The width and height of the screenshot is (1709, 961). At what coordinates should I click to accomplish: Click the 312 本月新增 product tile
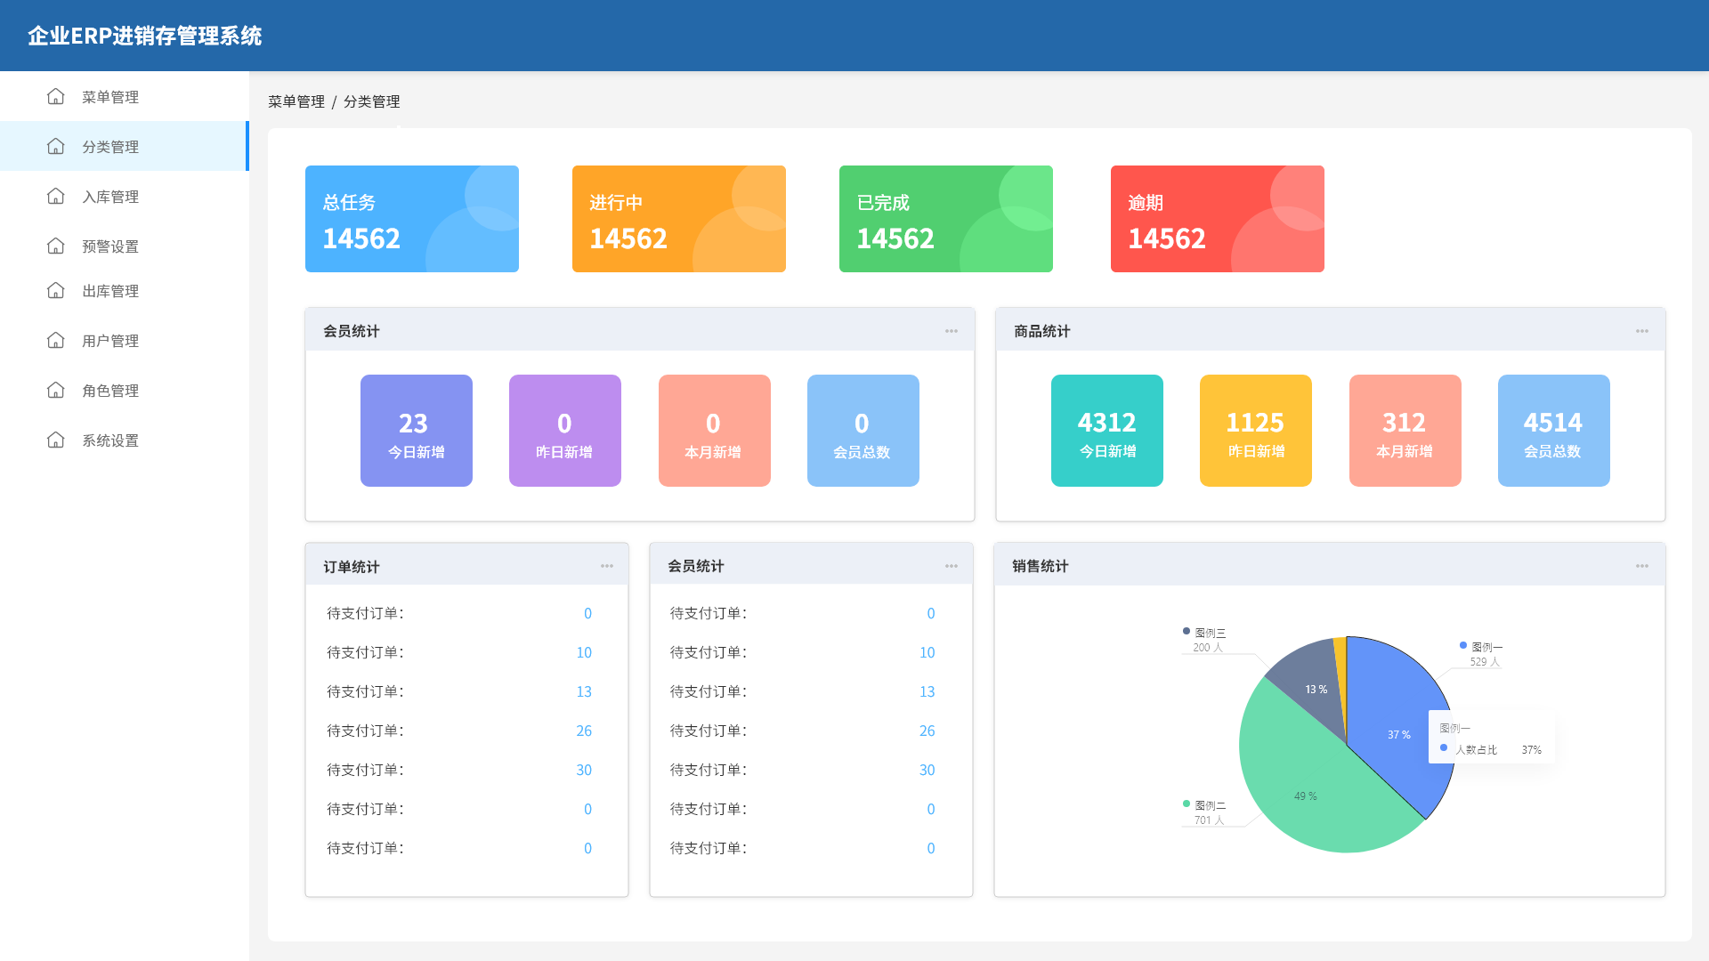tap(1405, 431)
